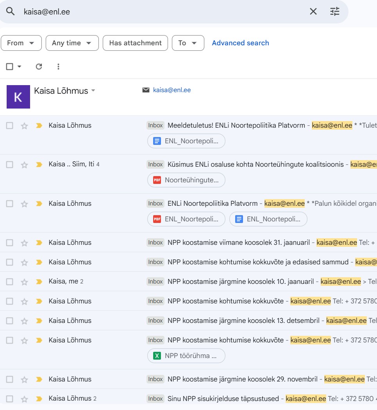Star the NPP koosolek 31. jaanuaril email

tap(24, 243)
